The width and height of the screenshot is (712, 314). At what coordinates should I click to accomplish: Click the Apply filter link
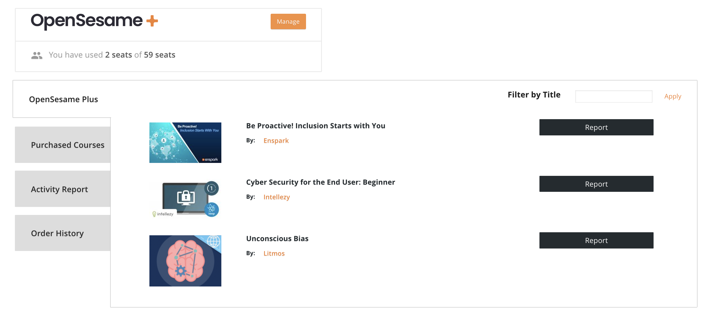672,96
